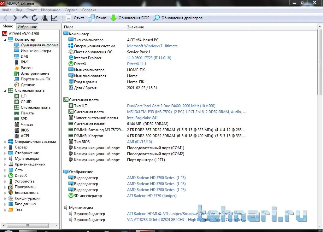Click the Портативный ПК laptop icon
Image resolution: width=323 pixels, height=232 pixels.
17,79
